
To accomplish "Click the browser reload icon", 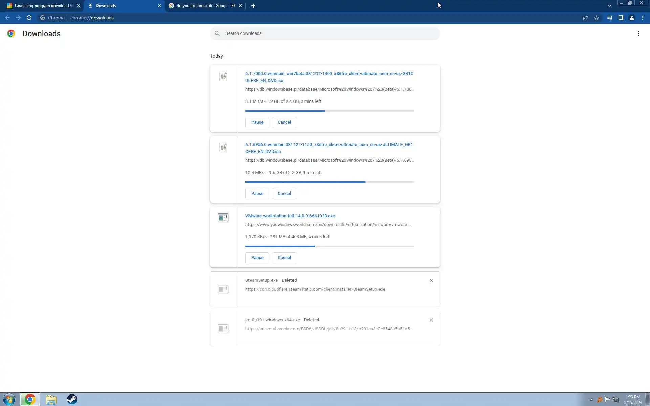I will 29,18.
